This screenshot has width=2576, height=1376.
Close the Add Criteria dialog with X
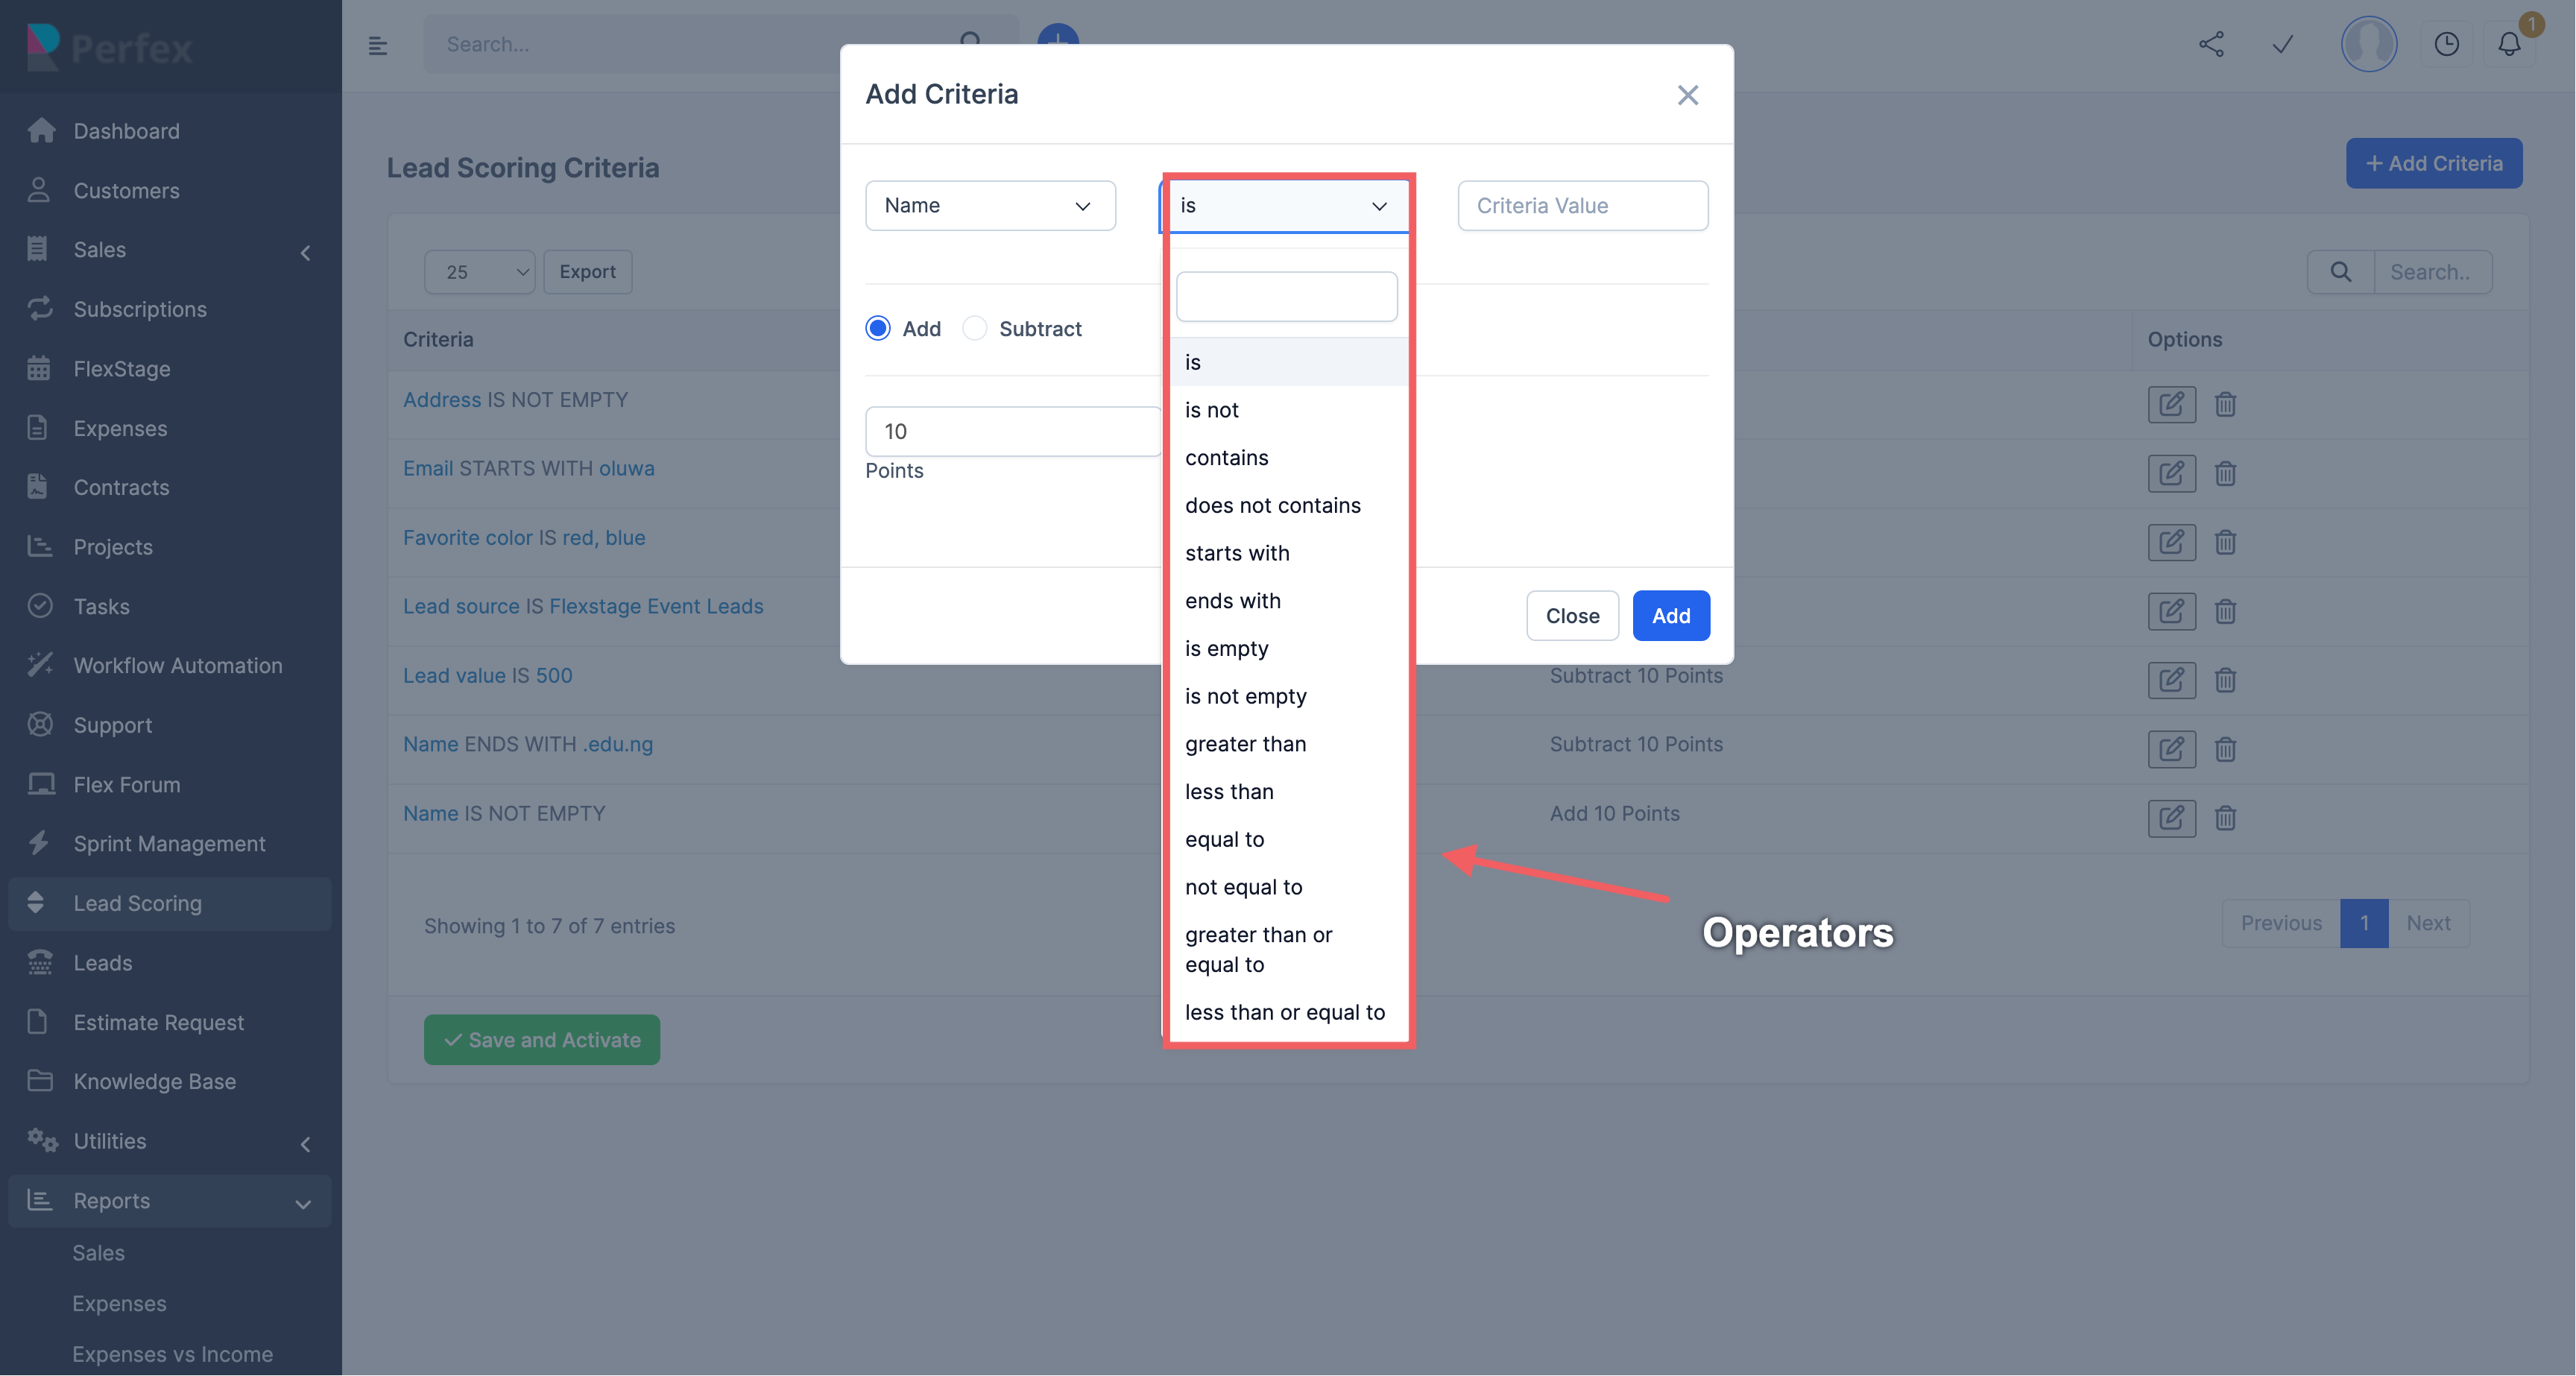[x=1687, y=95]
